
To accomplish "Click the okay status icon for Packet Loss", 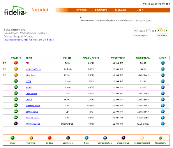I will tap(16, 118).
